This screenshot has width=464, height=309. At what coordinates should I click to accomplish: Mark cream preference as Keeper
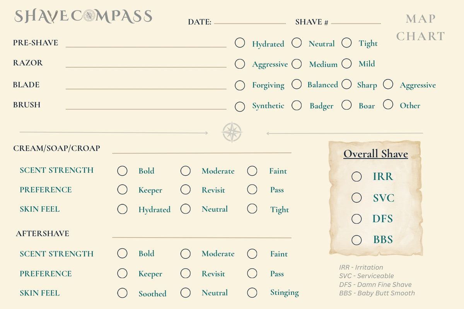coord(122,189)
